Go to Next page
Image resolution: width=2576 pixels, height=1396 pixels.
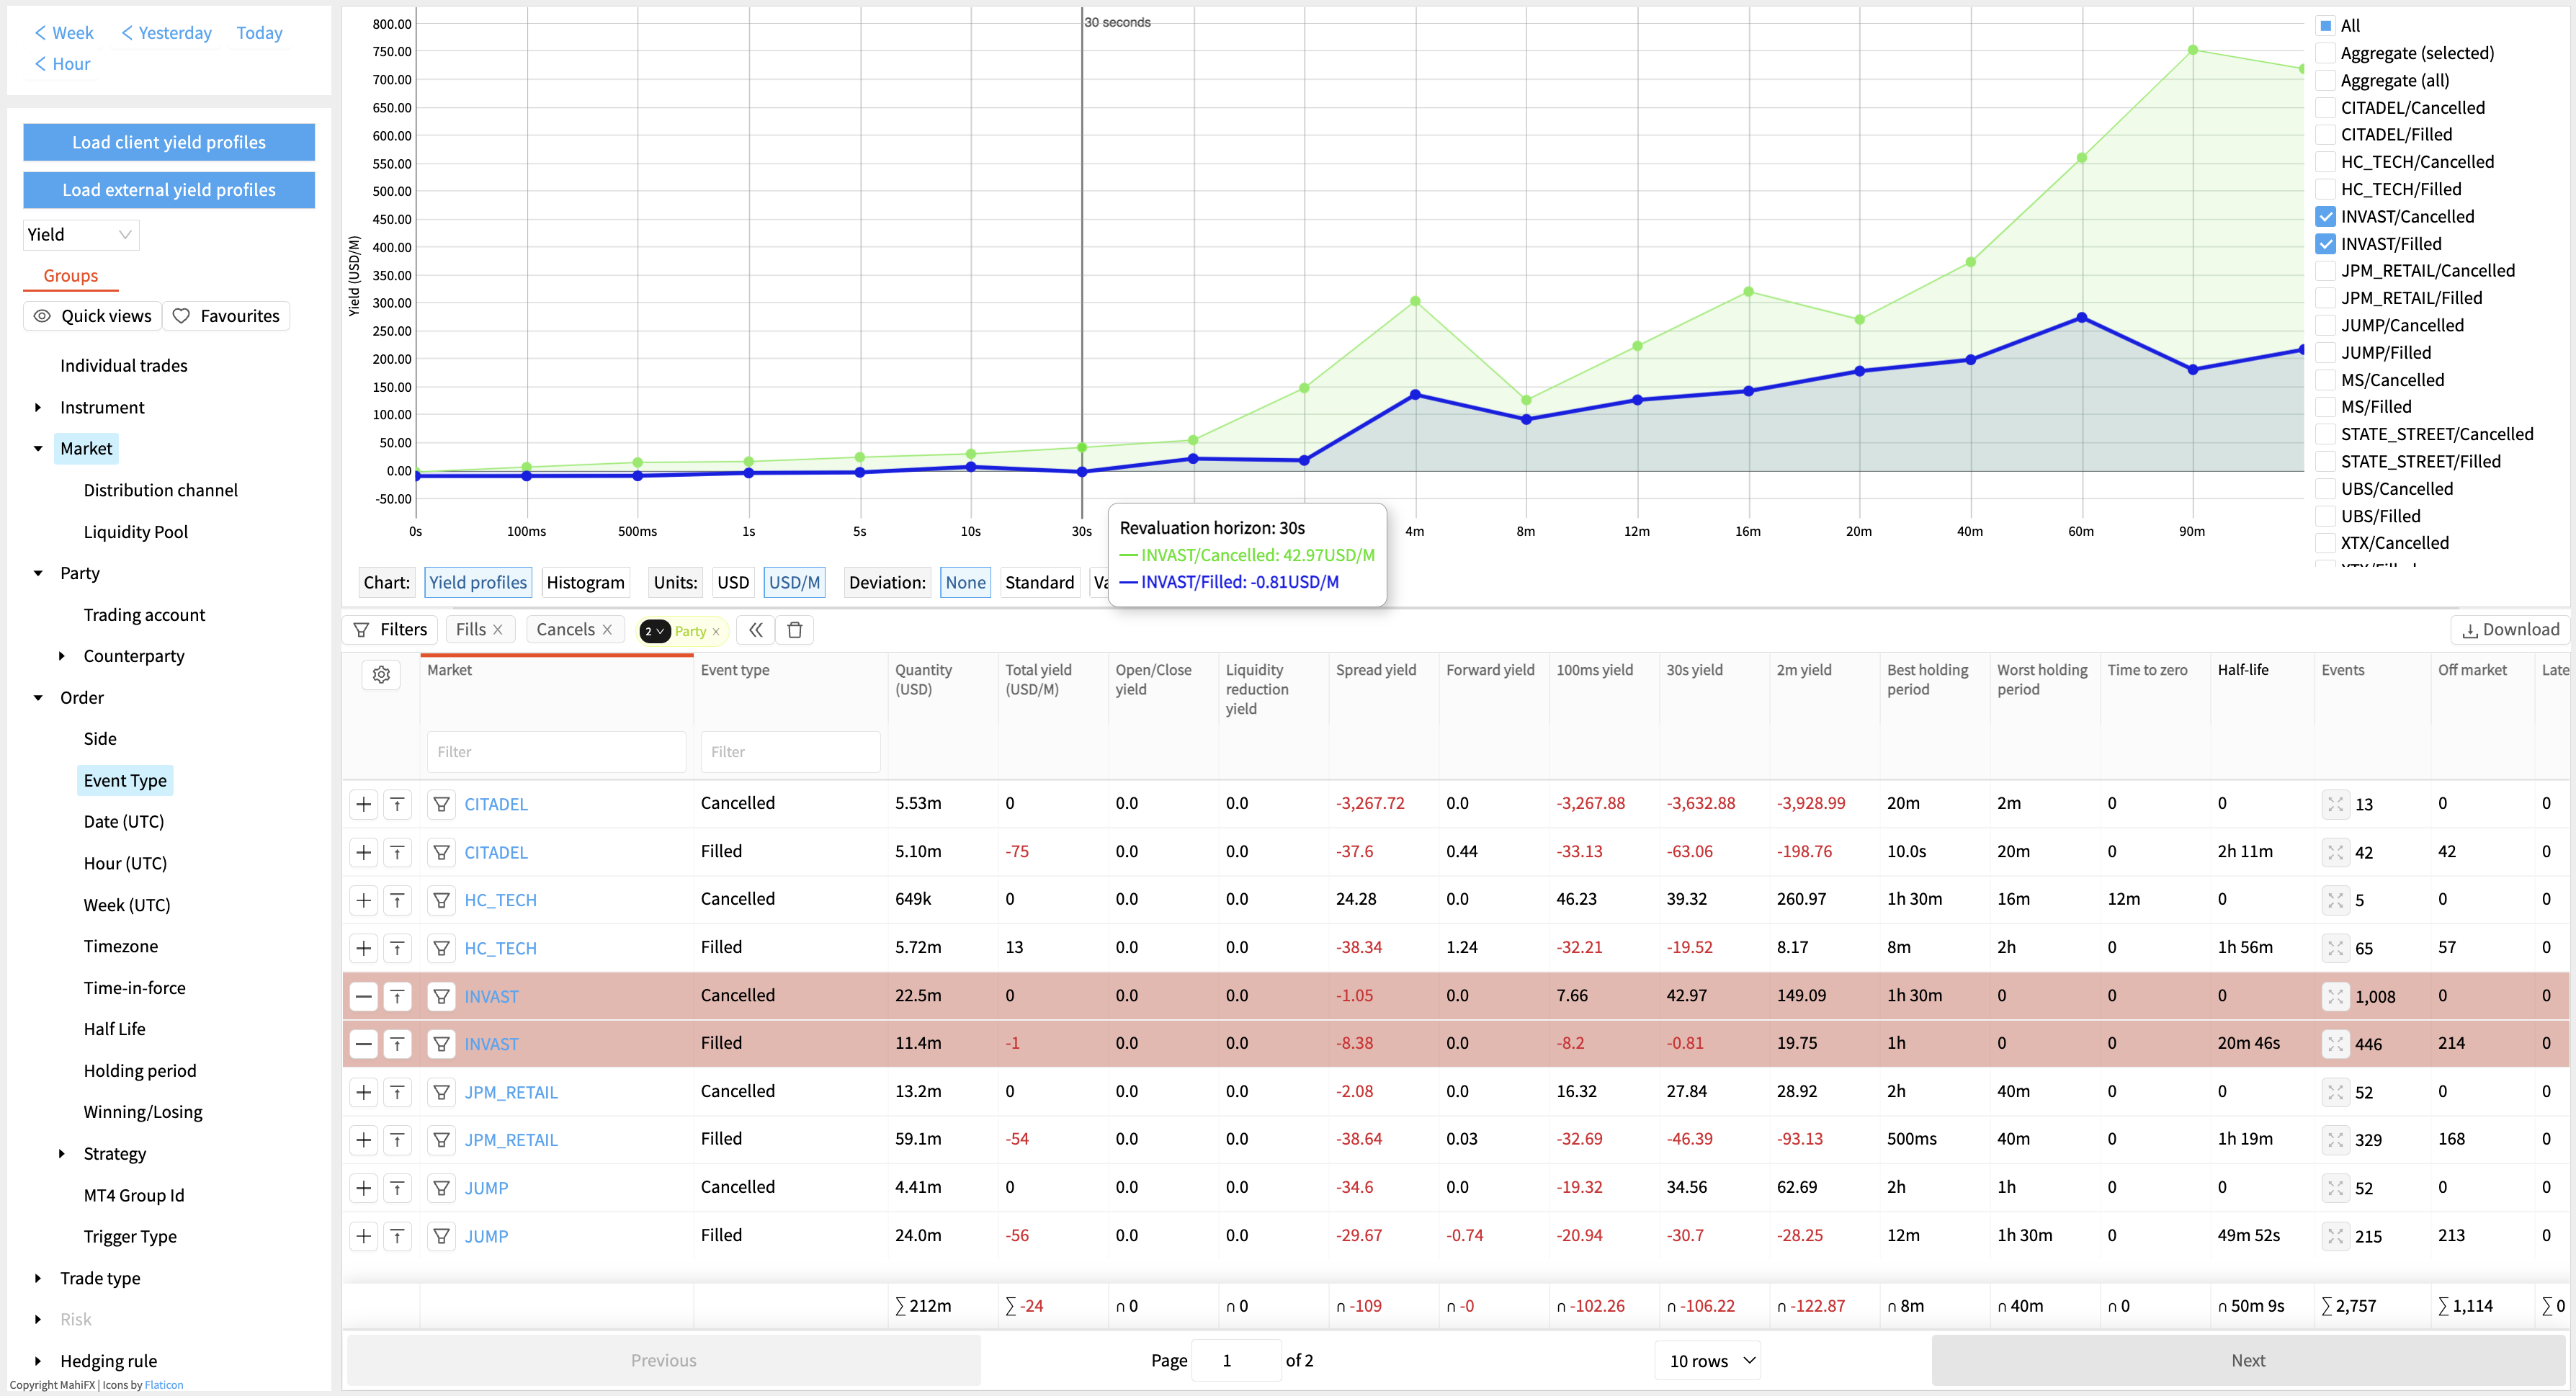pyautogui.click(x=2248, y=1360)
